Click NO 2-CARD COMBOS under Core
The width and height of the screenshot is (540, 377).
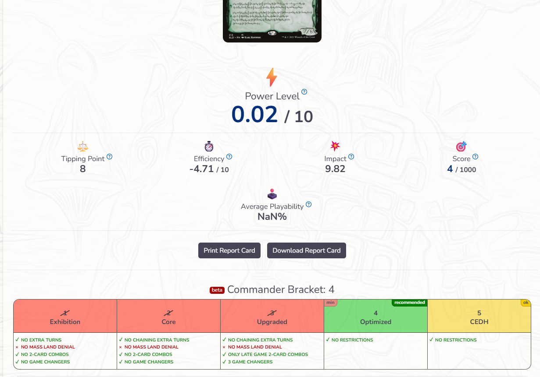point(148,355)
